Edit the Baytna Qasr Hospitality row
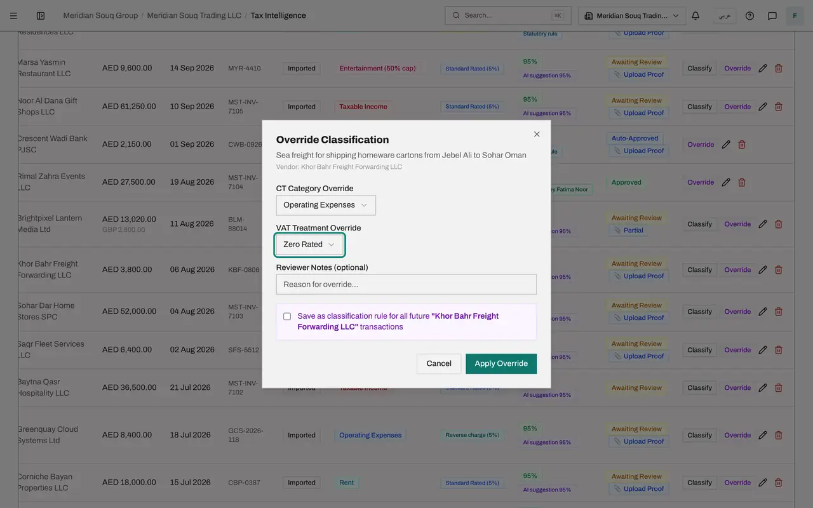Viewport: 813px width, 508px height. 763,388
